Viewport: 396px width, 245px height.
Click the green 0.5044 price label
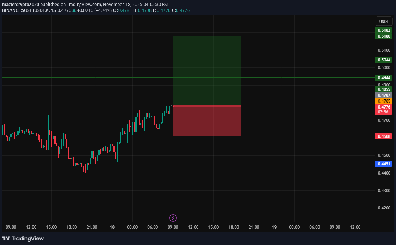[384, 60]
